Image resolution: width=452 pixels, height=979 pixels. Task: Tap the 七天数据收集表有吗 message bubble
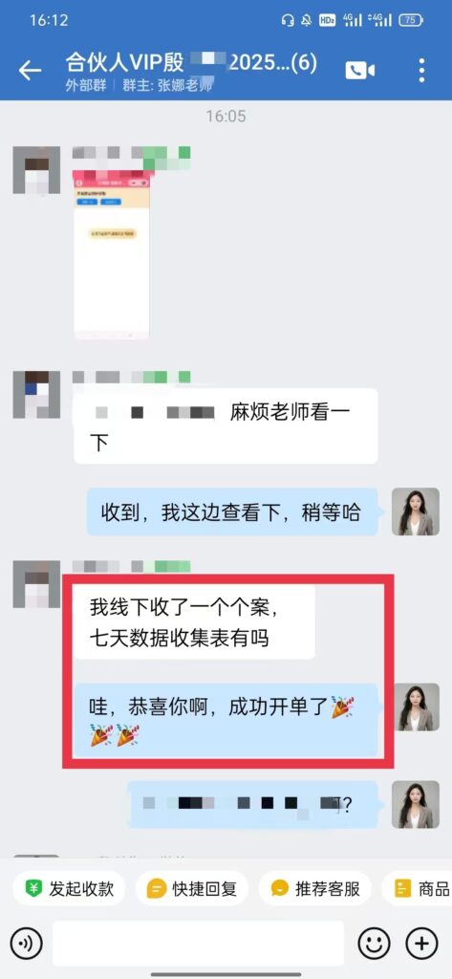click(x=194, y=621)
